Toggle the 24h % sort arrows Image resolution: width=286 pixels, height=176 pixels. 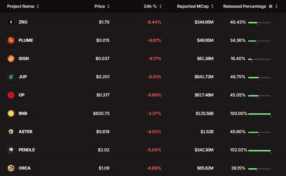[x=160, y=7]
